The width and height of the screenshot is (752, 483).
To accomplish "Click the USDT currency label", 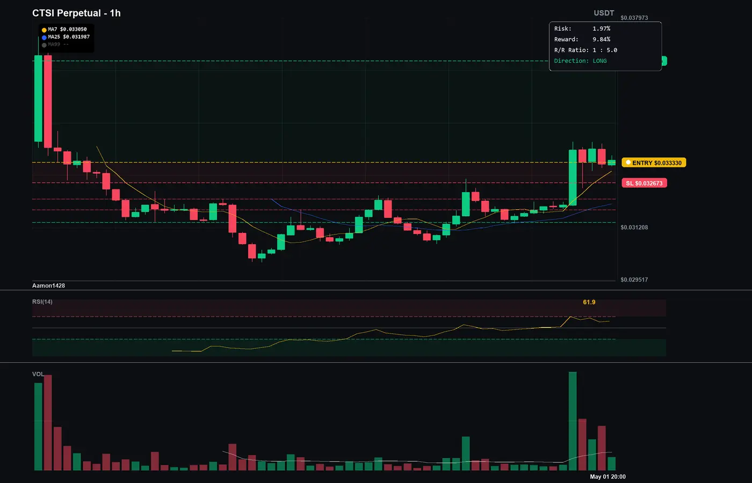I will pos(604,13).
